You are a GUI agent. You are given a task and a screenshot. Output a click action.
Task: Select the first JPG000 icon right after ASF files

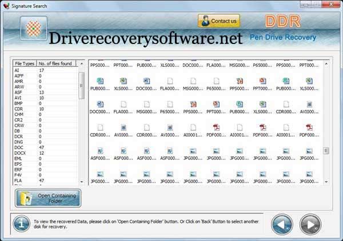pyautogui.click(x=193, y=151)
